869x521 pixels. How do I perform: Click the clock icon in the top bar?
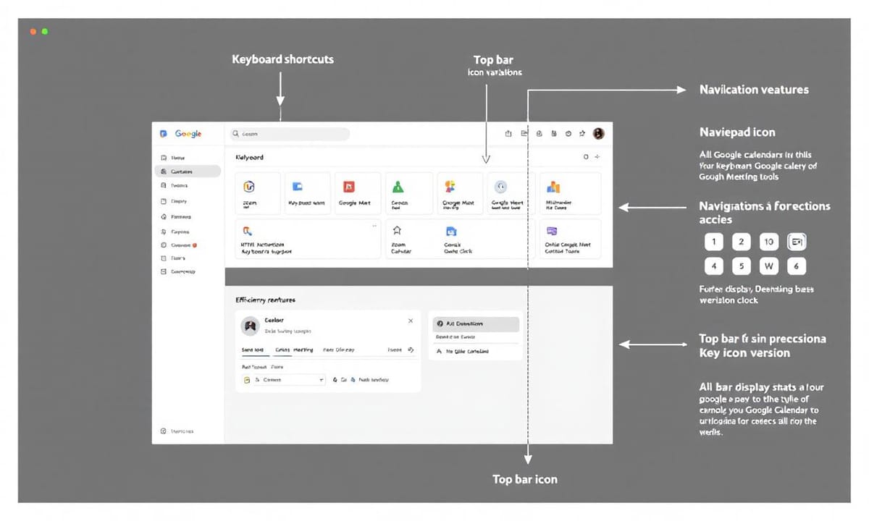pos(568,134)
